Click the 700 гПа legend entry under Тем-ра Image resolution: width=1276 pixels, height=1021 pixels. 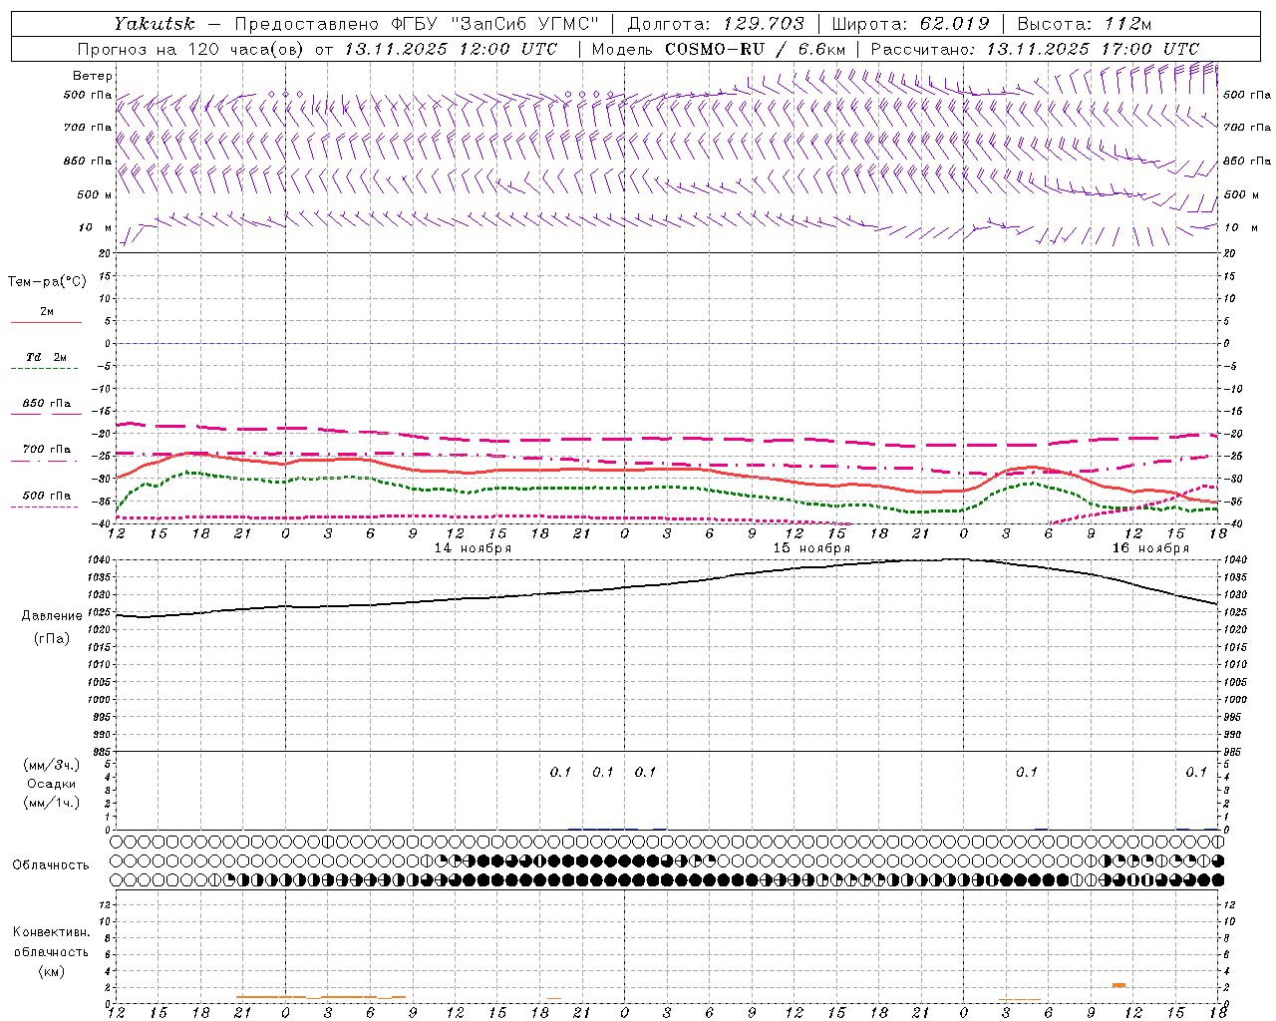(46, 449)
